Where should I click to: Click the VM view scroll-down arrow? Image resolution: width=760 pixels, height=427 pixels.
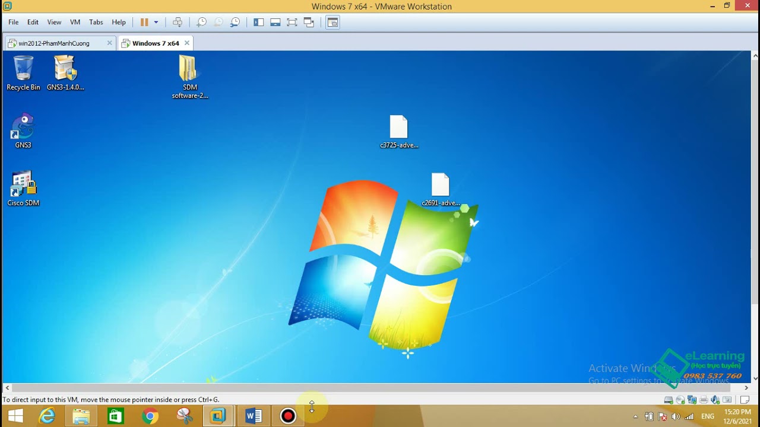point(755,378)
